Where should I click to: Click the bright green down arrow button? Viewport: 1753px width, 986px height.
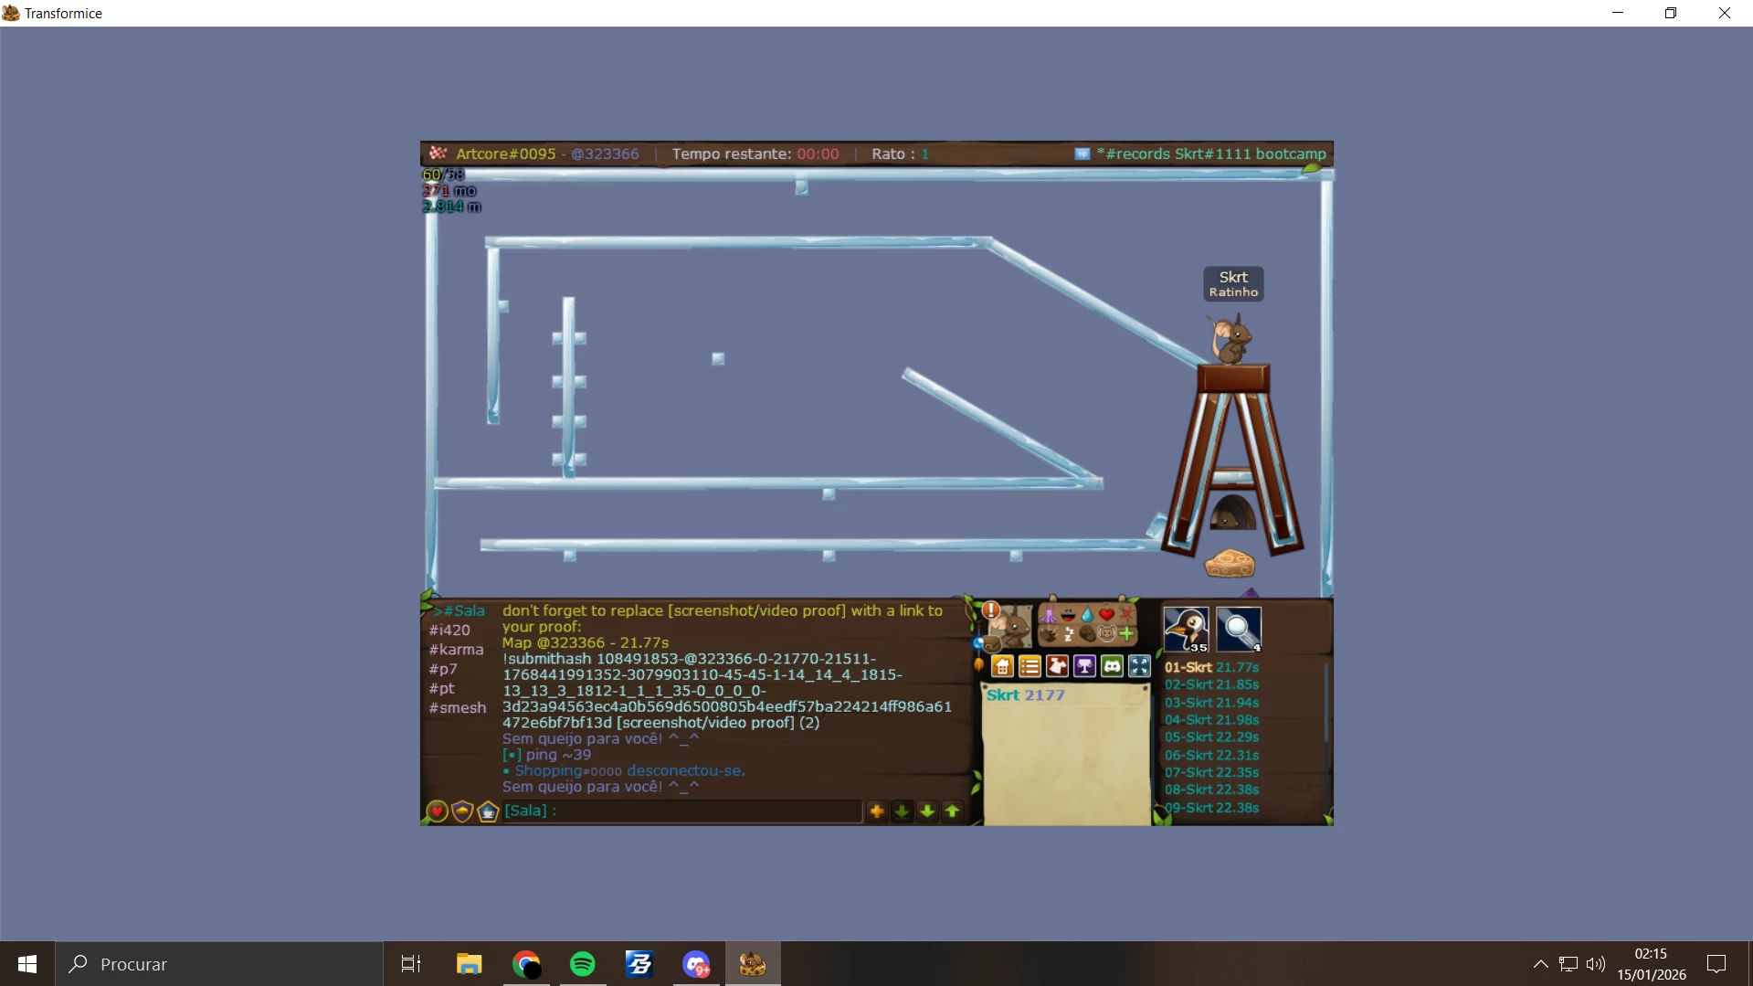pos(927,811)
